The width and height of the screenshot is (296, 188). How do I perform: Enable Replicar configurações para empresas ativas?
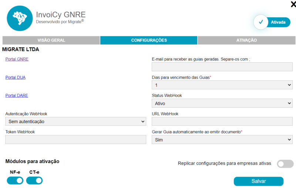285,164
